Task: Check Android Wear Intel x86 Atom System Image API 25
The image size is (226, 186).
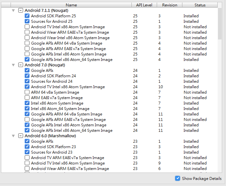Action: (x=27, y=38)
